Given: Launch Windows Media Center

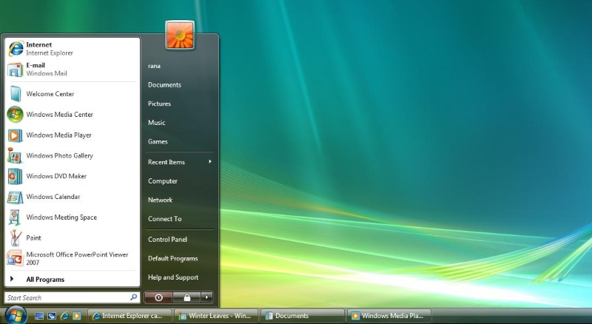Looking at the screenshot, I should click(x=72, y=115).
